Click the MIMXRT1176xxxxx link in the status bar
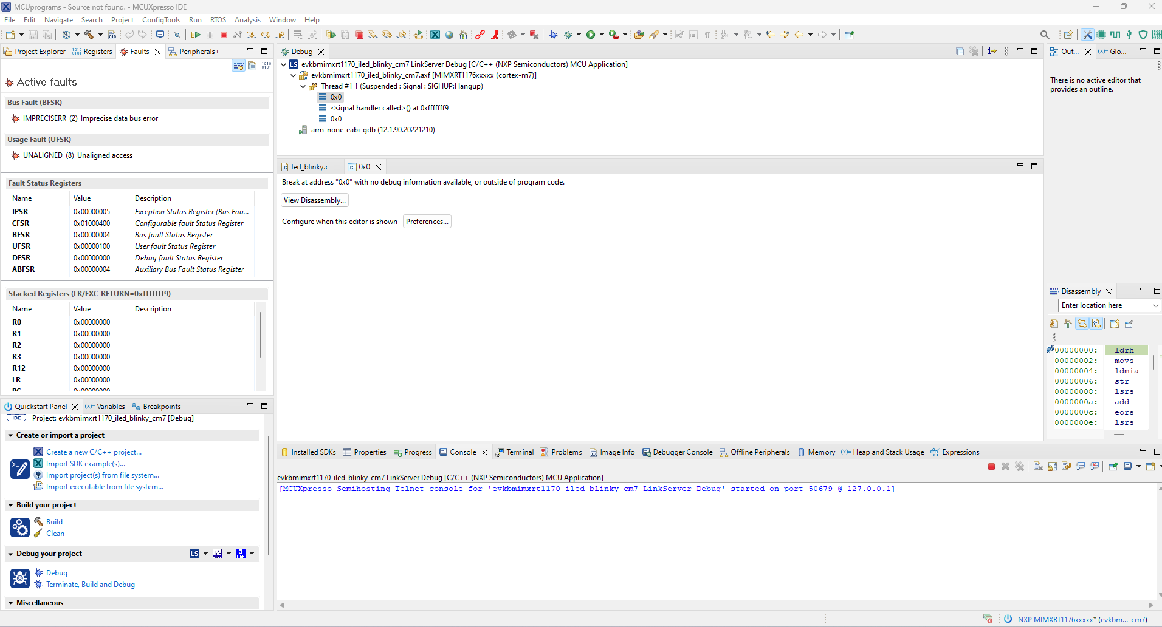Screen dimensions: 1162x627 1062,619
